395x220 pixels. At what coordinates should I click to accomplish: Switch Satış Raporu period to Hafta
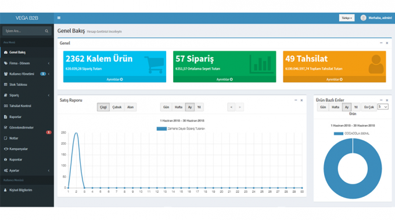pos(178,107)
